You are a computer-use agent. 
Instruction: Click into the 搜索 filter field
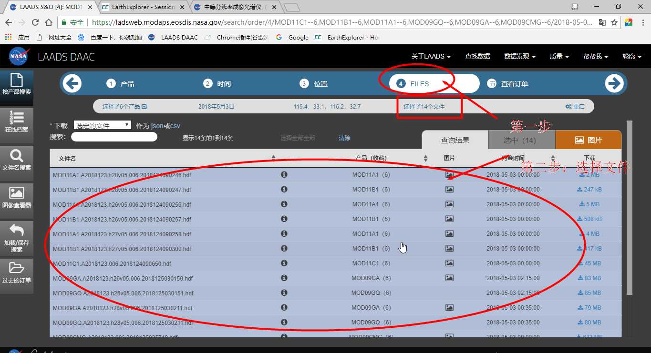pyautogui.click(x=114, y=137)
